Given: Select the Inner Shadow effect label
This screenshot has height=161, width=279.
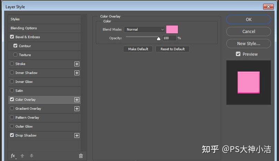Looking at the screenshot, I should click(x=26, y=73).
